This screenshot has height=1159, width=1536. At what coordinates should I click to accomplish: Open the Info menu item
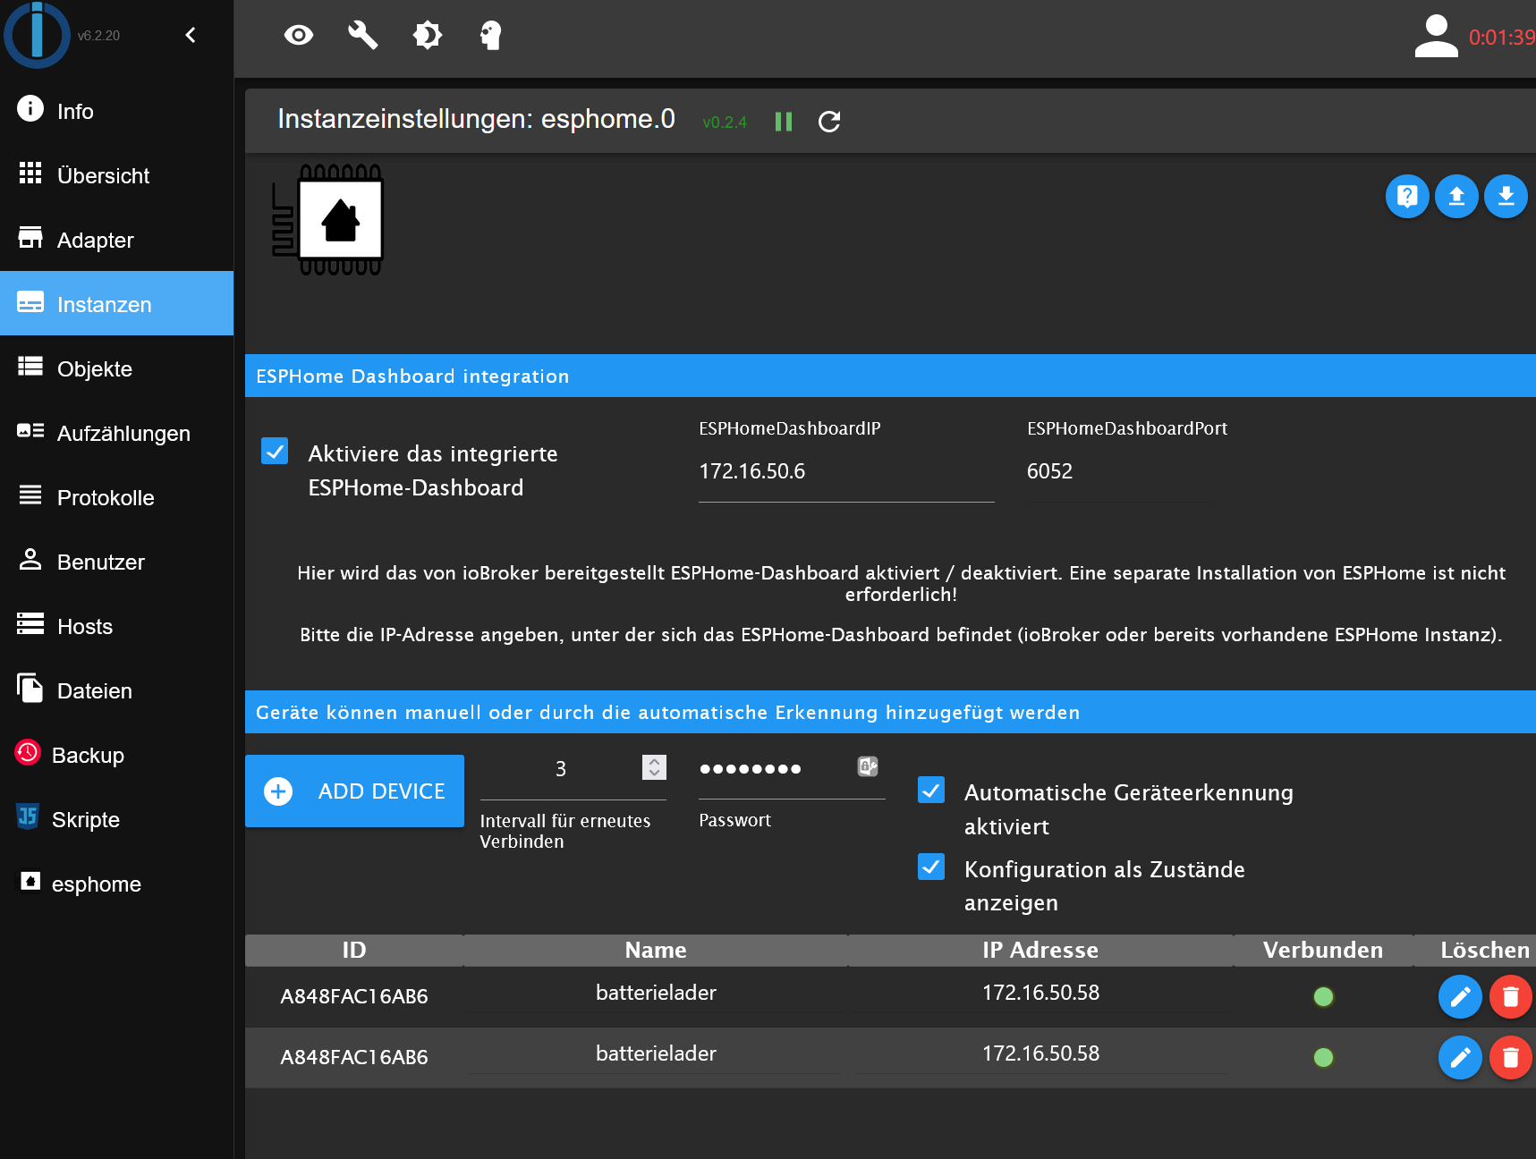pyautogui.click(x=116, y=111)
